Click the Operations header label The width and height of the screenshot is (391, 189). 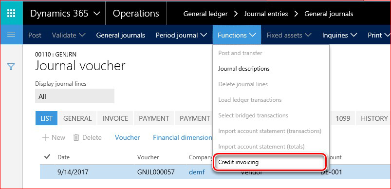[136, 13]
